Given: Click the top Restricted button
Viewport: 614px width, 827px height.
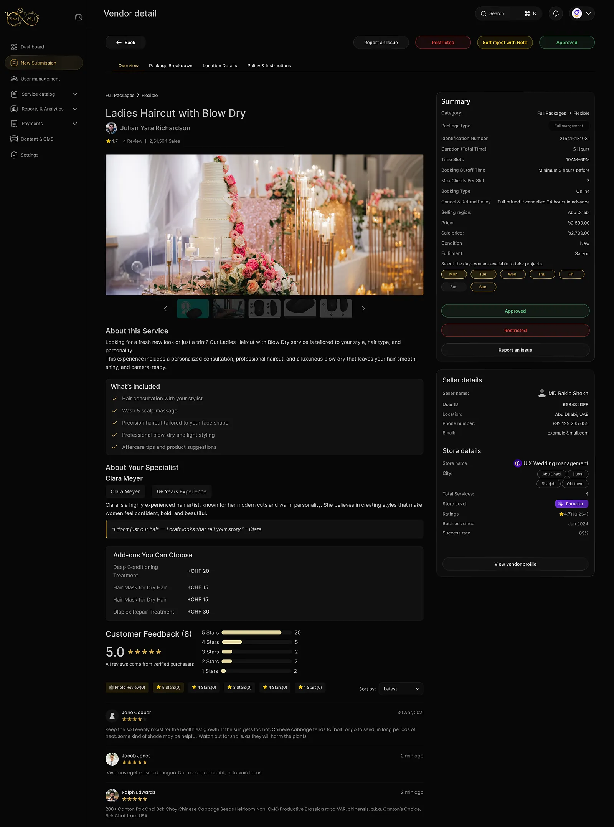Looking at the screenshot, I should click(x=443, y=43).
